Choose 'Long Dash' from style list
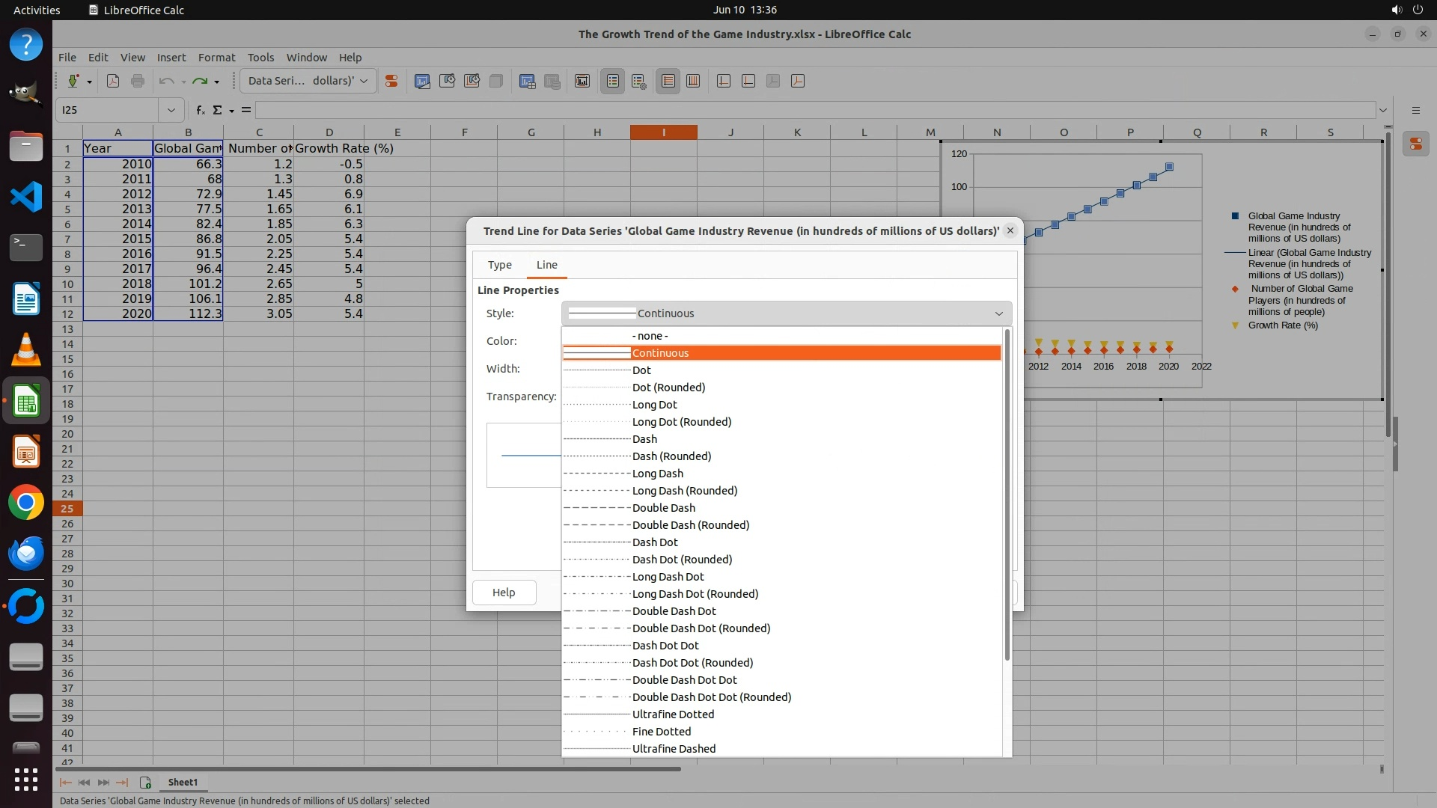The image size is (1437, 808). (657, 474)
